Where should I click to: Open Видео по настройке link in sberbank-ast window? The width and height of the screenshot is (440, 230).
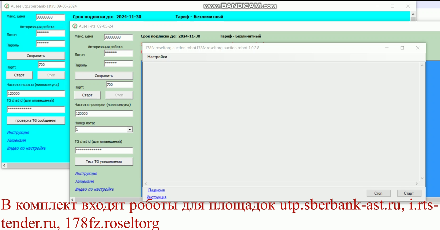tap(26, 148)
